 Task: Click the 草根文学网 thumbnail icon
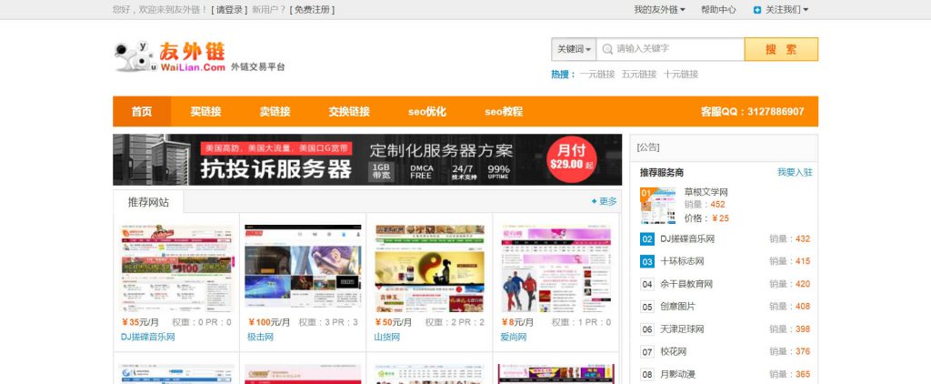point(657,206)
